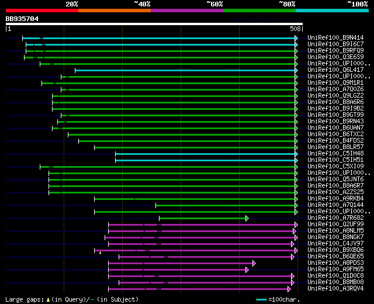Select the UniRef100_Q5JNT6 label

point(335,179)
